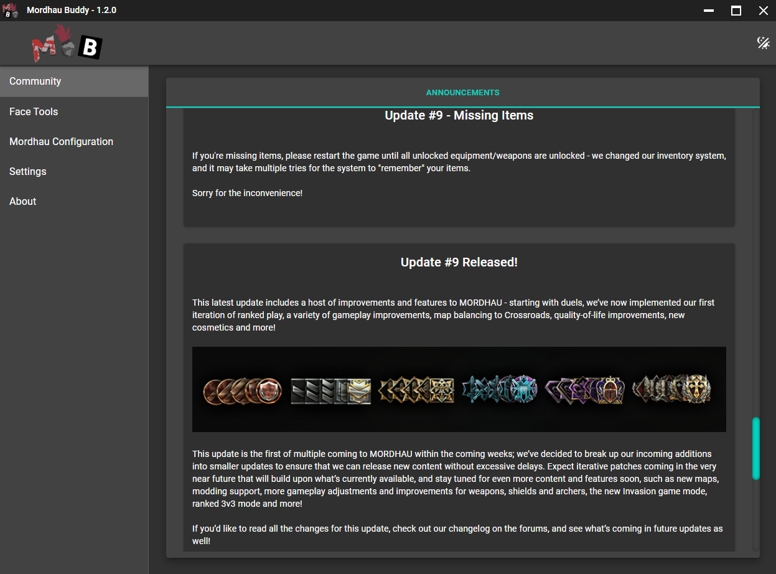This screenshot has height=574, width=776.
Task: Click 'Sorry for the inconvenience!' text
Action: tap(248, 193)
